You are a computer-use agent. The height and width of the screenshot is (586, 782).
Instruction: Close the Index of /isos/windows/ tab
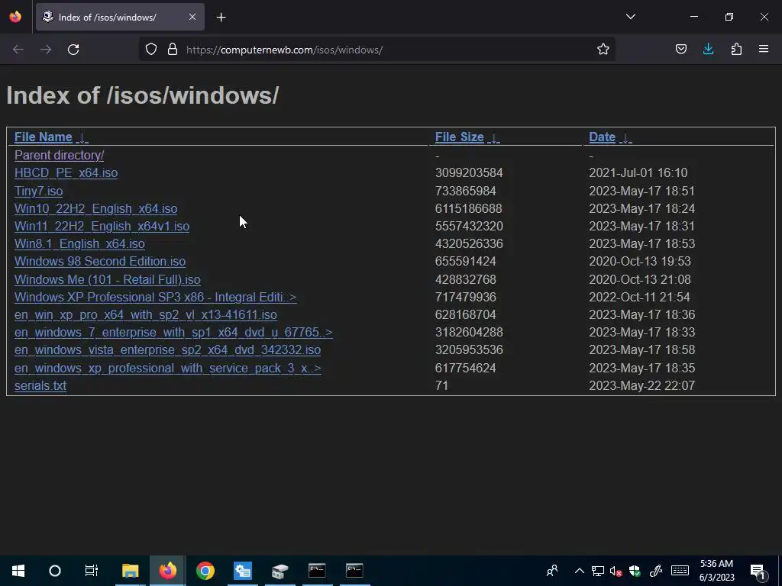tap(192, 17)
